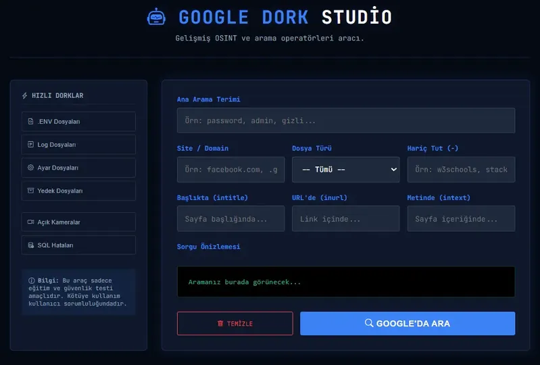Load the Log Dosyaları quick dork

[x=78, y=144]
